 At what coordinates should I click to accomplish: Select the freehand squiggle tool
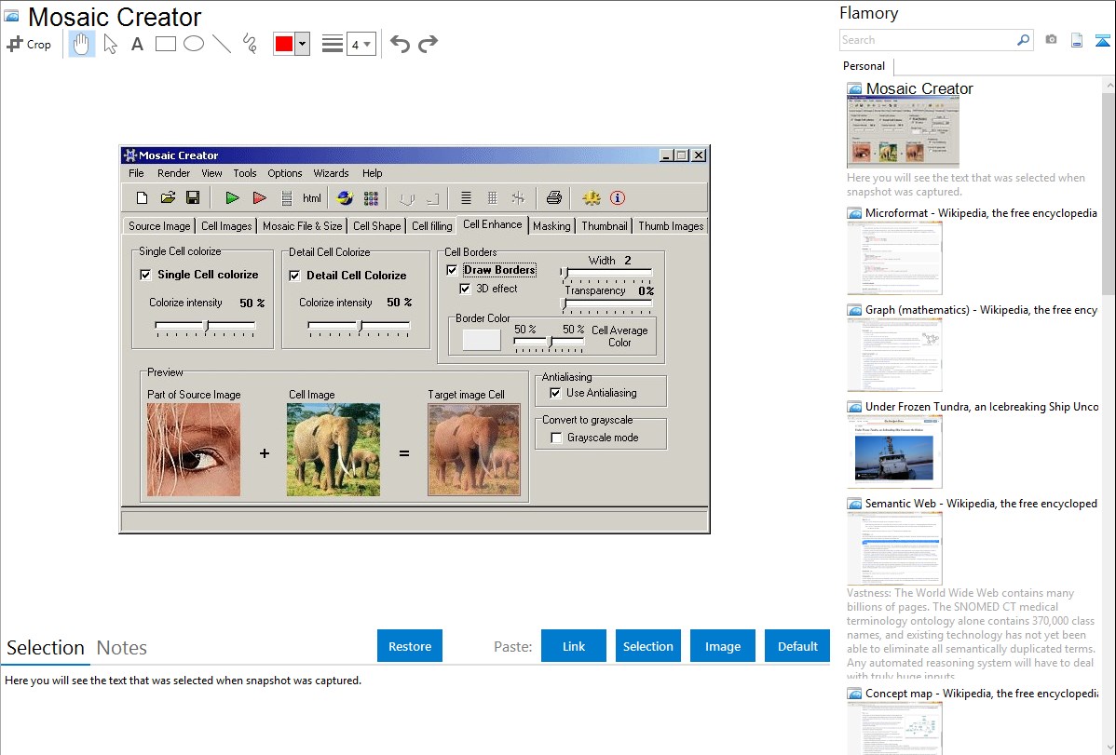pyautogui.click(x=250, y=44)
